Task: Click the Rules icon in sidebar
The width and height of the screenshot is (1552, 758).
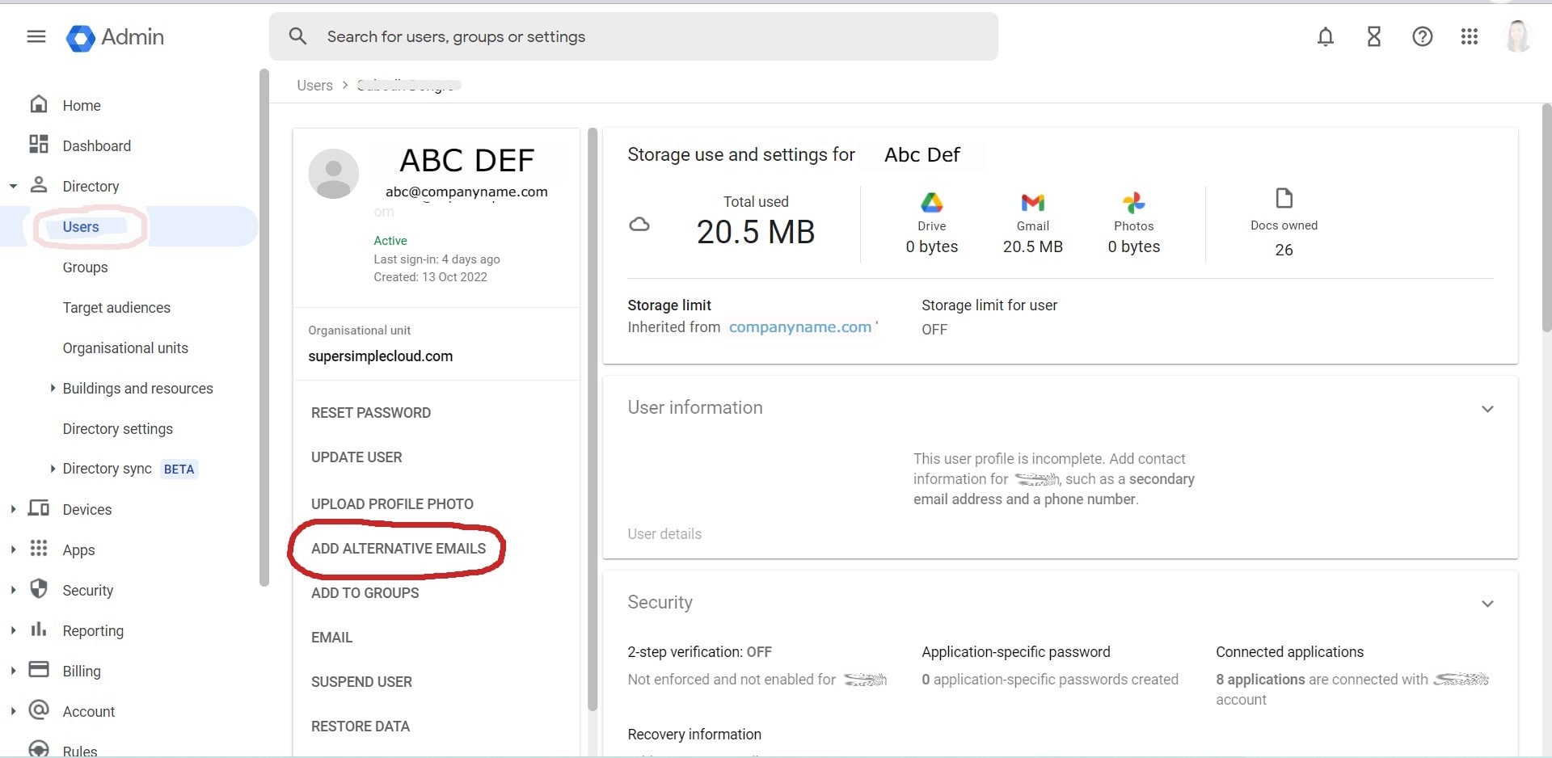Action: [x=38, y=748]
